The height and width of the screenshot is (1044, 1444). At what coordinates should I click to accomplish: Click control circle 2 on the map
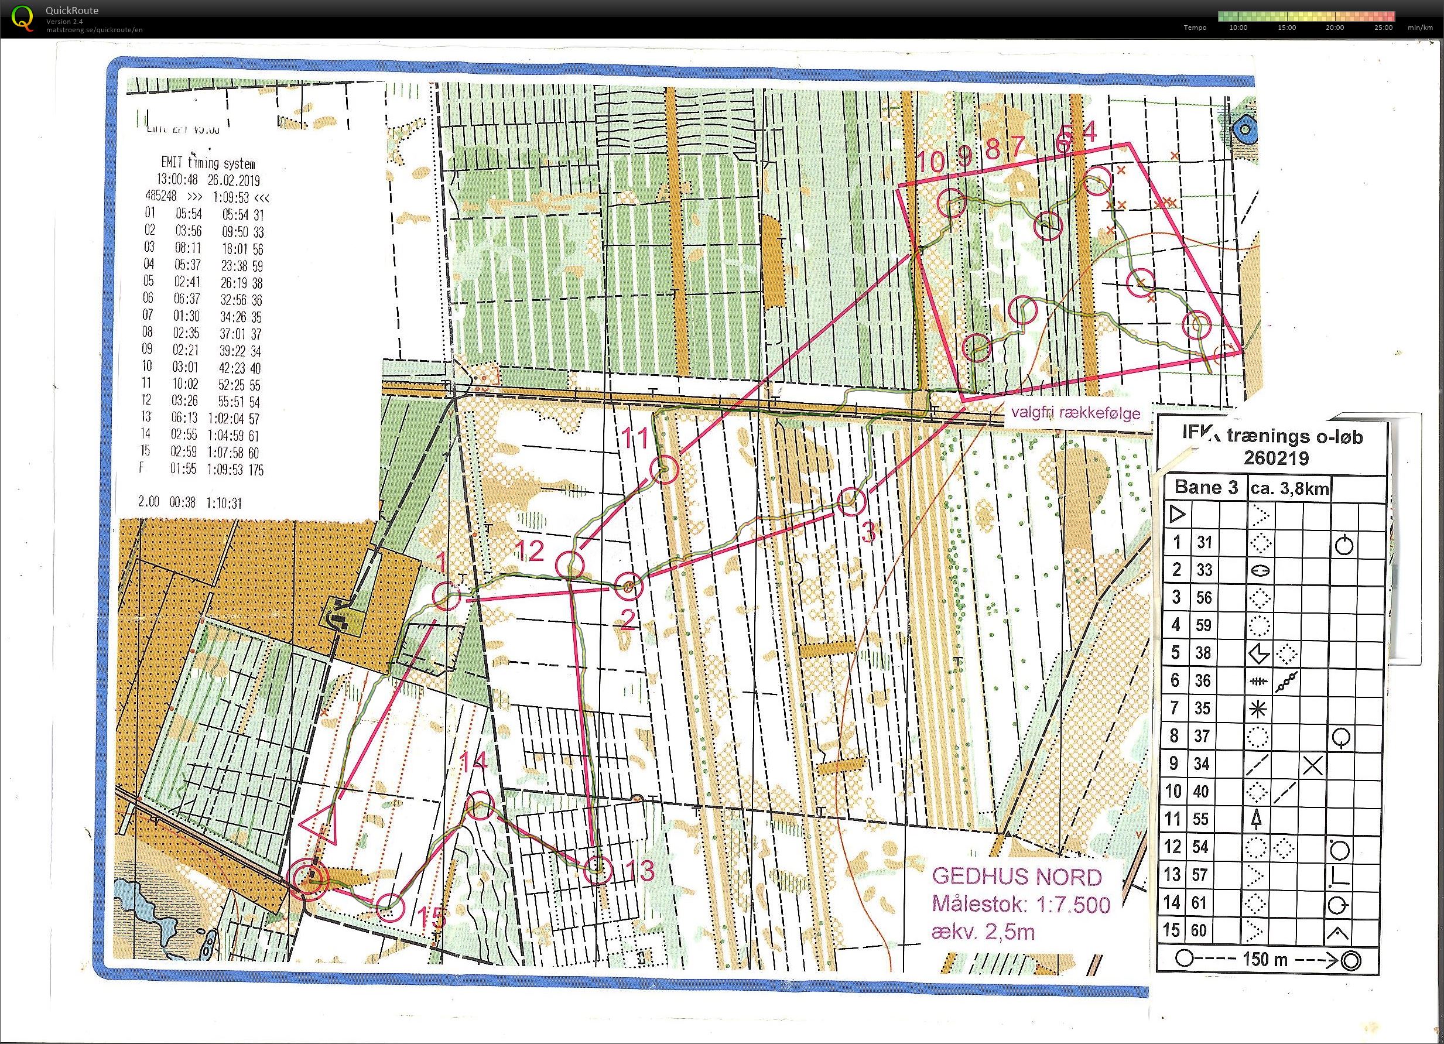[628, 586]
